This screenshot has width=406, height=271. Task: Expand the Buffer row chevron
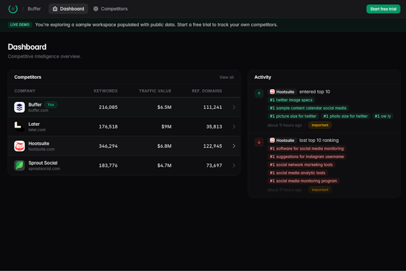(x=234, y=107)
